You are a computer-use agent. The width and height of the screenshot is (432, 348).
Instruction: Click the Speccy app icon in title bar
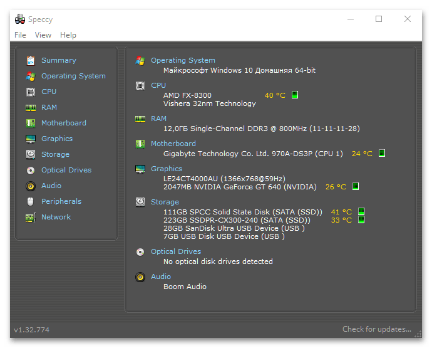pos(20,19)
